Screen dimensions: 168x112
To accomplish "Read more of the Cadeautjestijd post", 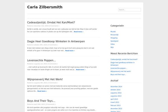I will click(x=78, y=32).
